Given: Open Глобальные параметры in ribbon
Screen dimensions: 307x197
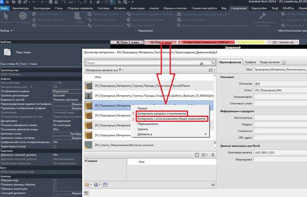Looking at the screenshot, I should (x=106, y=26).
